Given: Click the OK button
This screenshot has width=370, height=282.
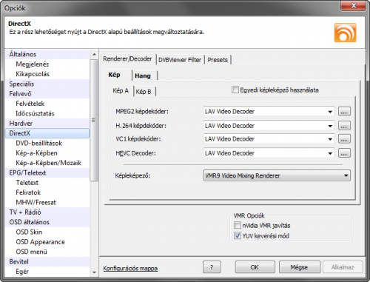Looking at the screenshot, I should click(x=255, y=267).
